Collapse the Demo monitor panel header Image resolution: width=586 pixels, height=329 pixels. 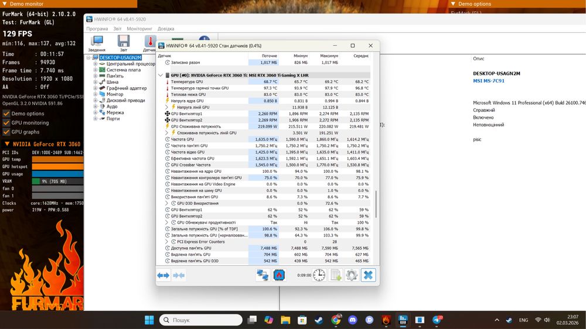click(5, 4)
